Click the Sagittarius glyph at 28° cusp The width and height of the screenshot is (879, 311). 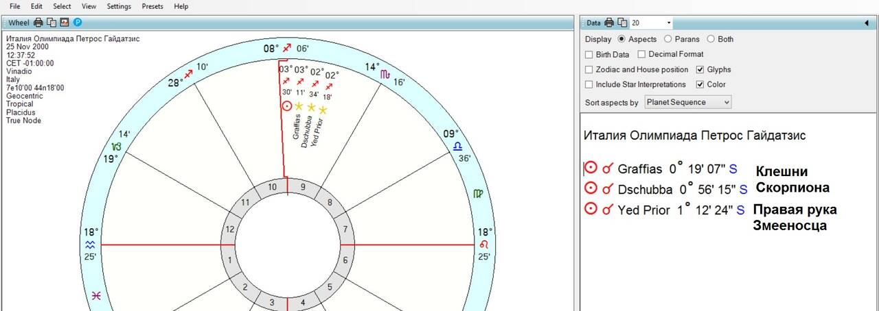coord(188,74)
